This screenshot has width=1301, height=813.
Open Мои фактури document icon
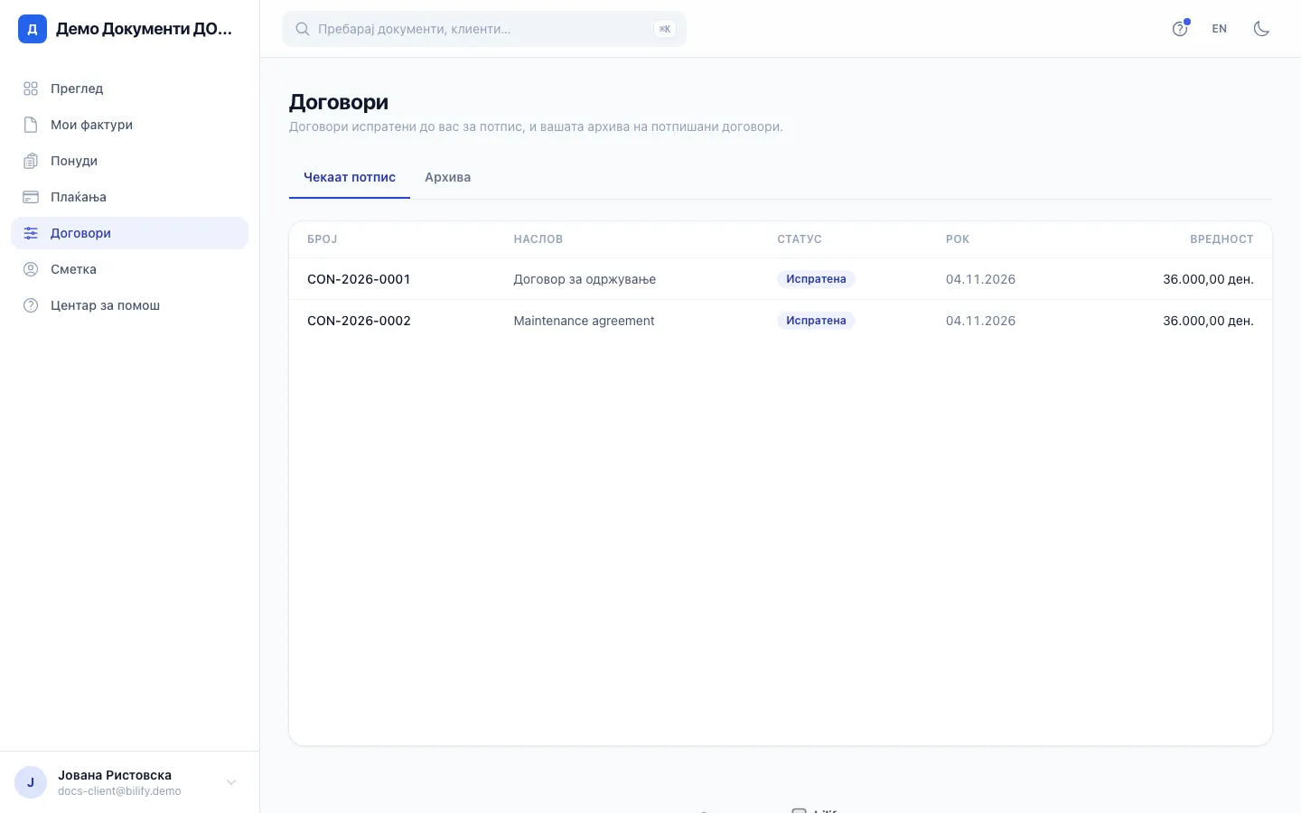pos(31,125)
